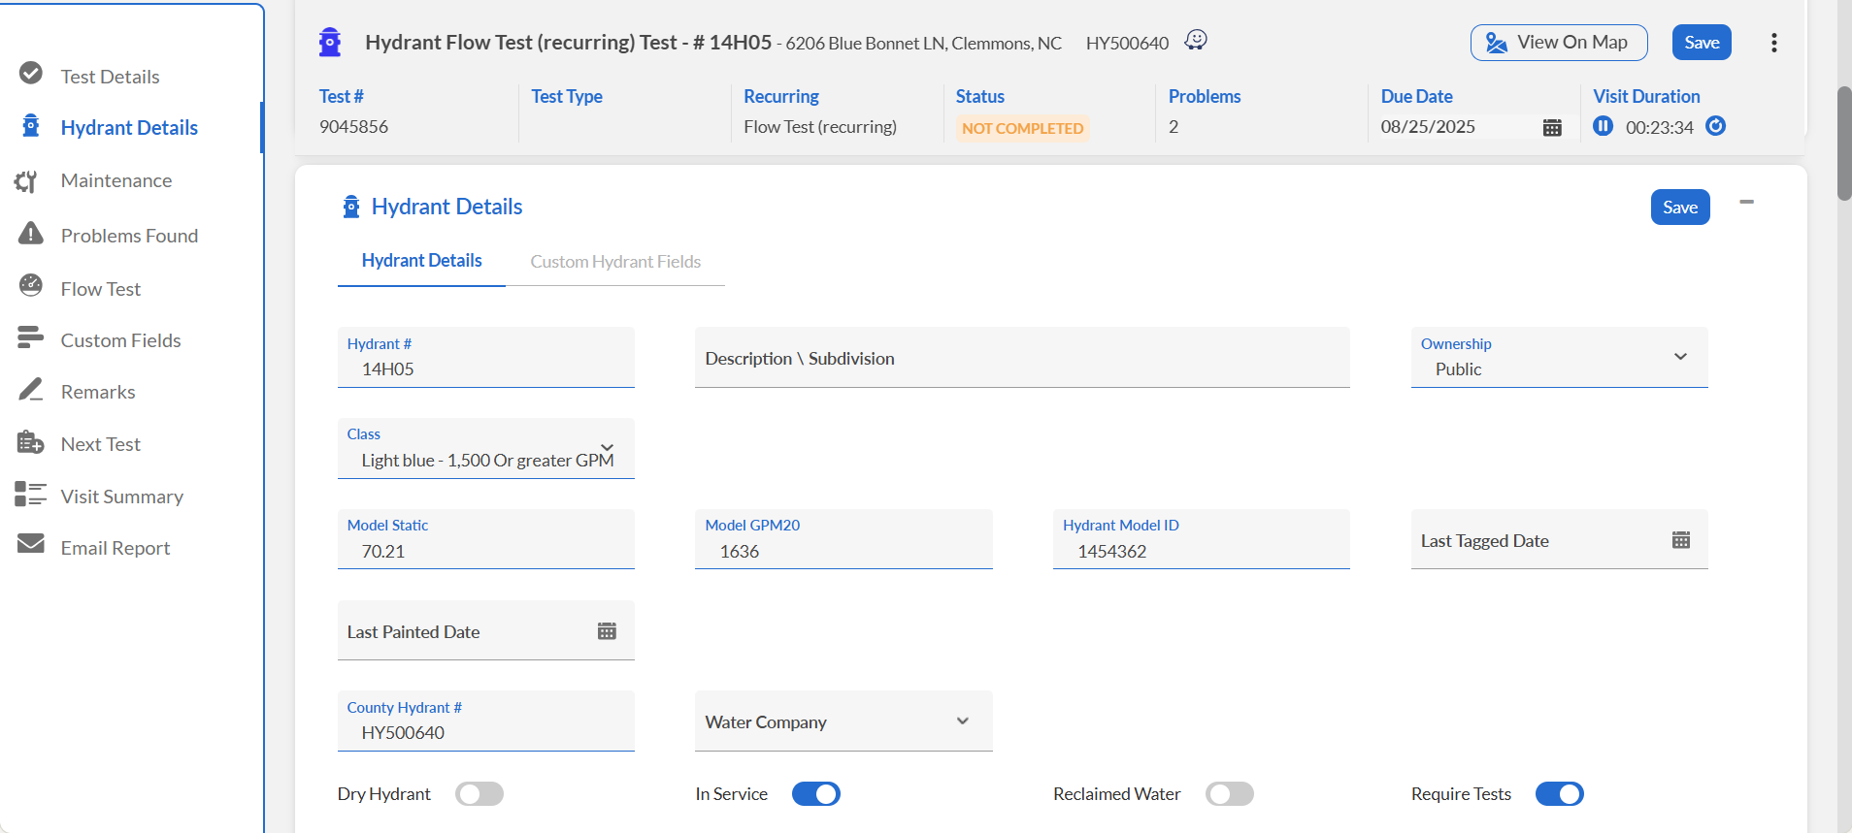The image size is (1852, 833).
Task: Disable the Require Tests toggle
Action: pyautogui.click(x=1559, y=794)
